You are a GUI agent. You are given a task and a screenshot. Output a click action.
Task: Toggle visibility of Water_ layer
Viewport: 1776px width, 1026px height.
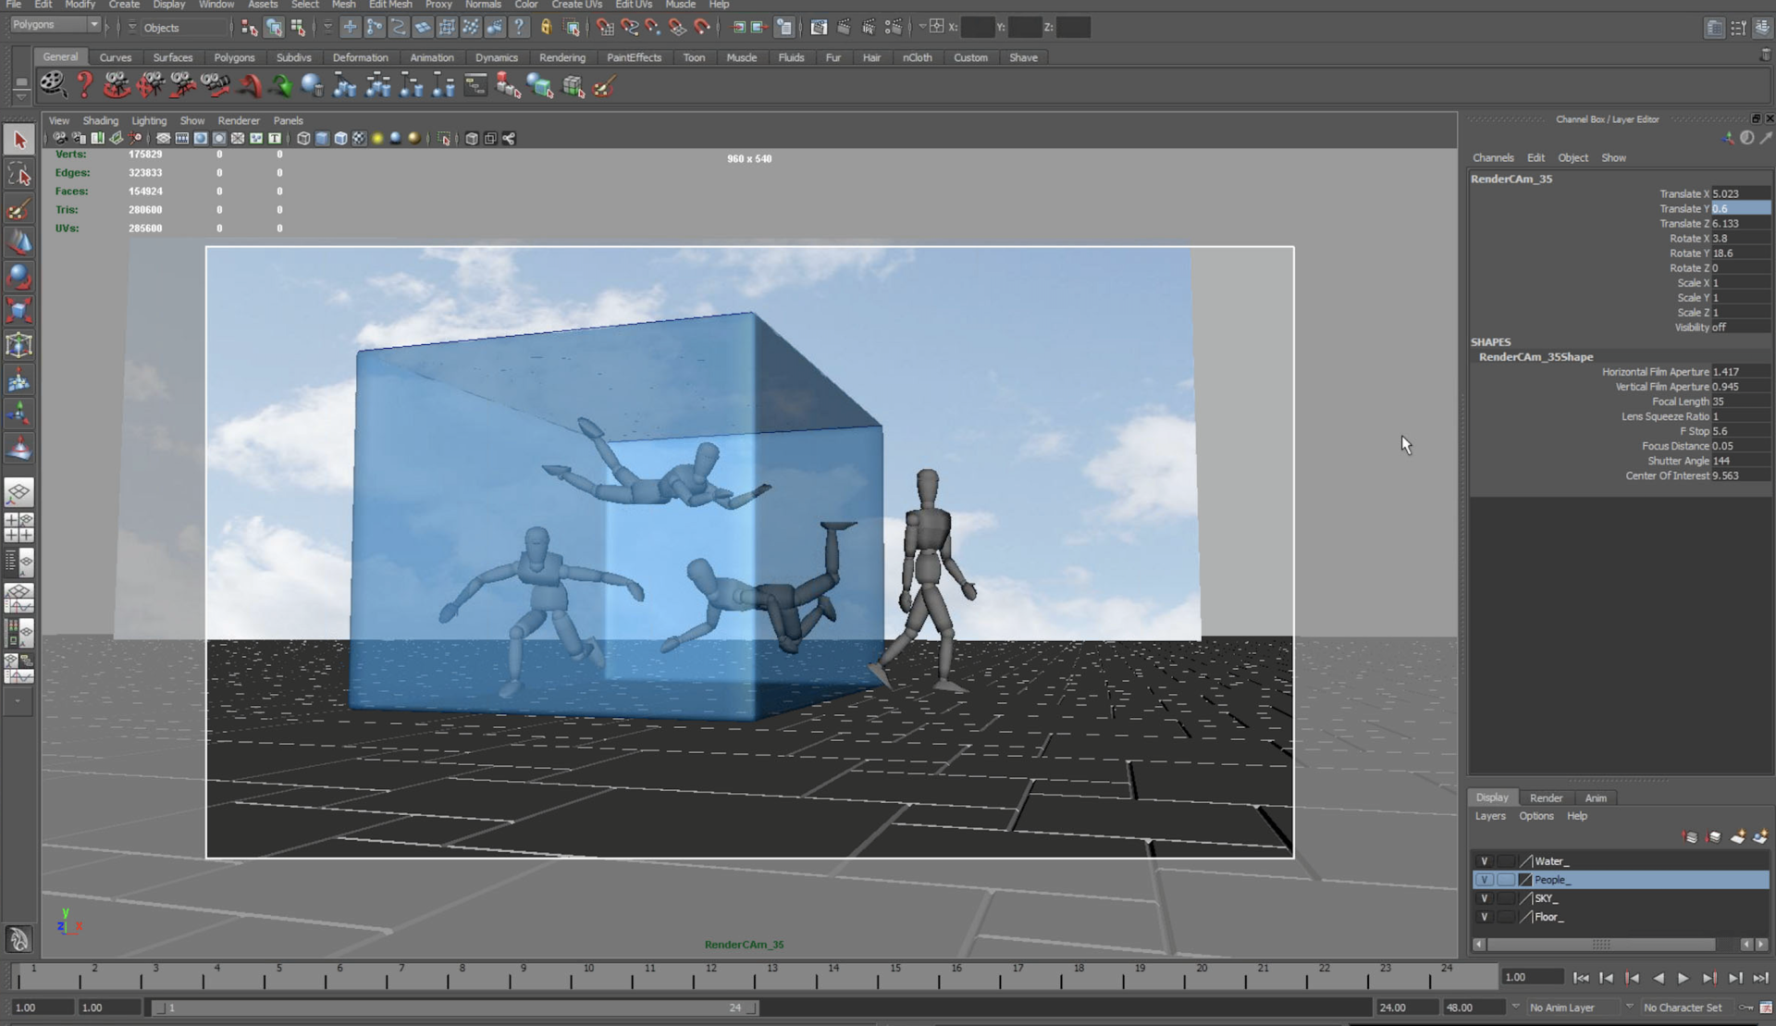(x=1485, y=861)
